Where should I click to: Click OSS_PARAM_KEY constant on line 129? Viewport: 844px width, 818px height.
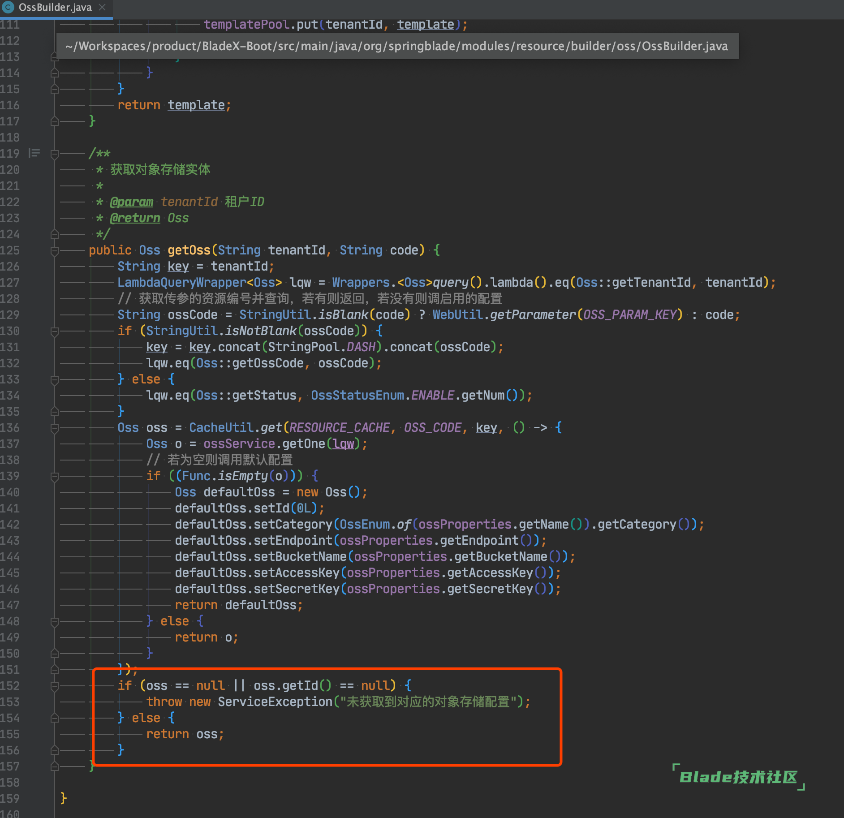point(629,315)
